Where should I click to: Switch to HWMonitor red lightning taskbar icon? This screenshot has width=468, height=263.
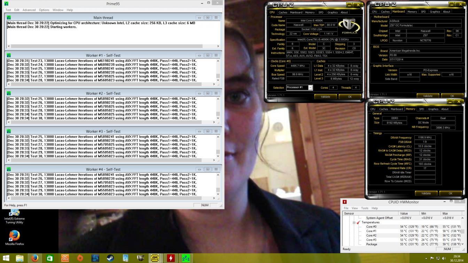pyautogui.click(x=171, y=258)
